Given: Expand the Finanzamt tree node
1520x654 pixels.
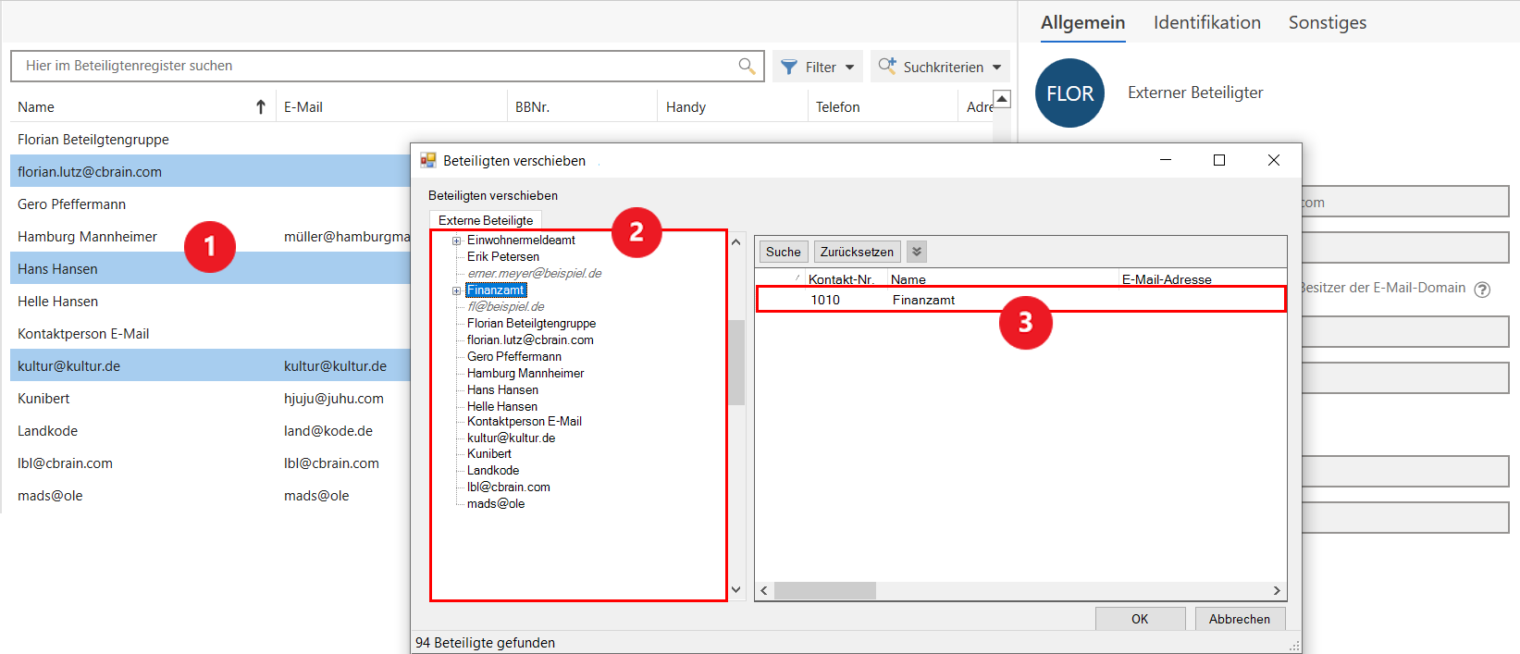Looking at the screenshot, I should (456, 290).
